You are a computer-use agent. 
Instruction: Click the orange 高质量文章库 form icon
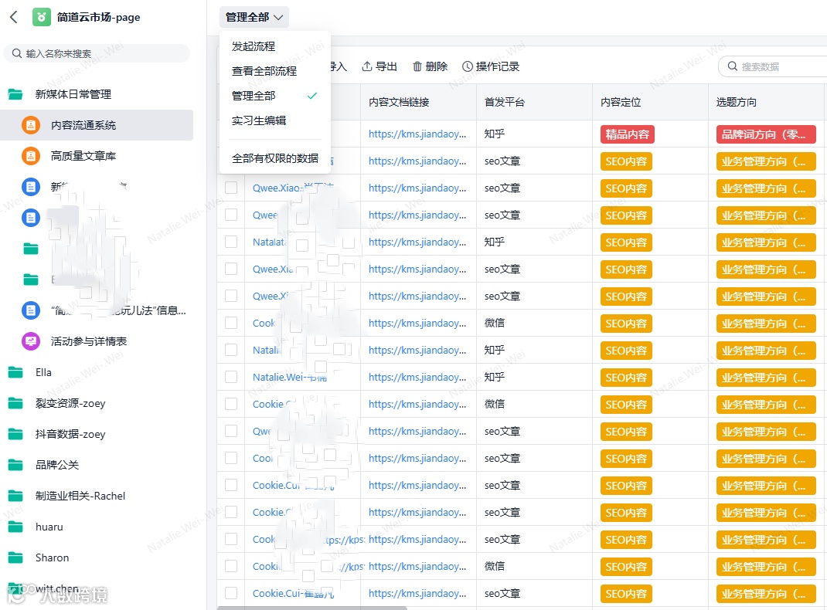tap(31, 156)
